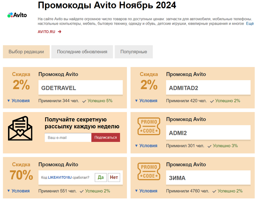Click the ADMI2 promo code box
The width and height of the screenshot is (257, 200).
click(x=208, y=133)
